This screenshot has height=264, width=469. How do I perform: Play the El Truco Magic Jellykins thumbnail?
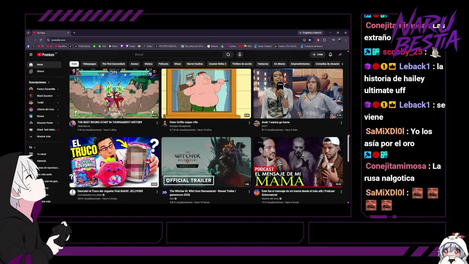[114, 162]
